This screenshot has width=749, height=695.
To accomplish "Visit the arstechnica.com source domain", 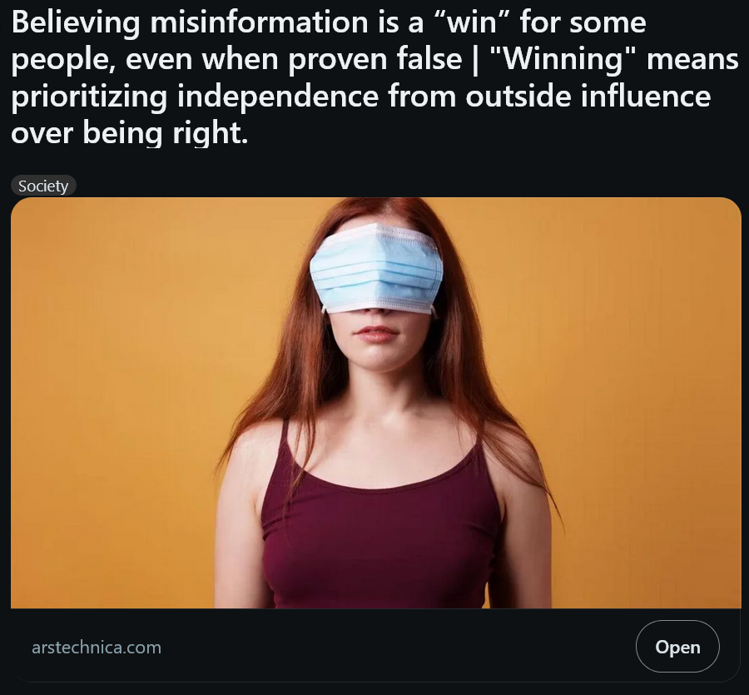I will point(97,648).
